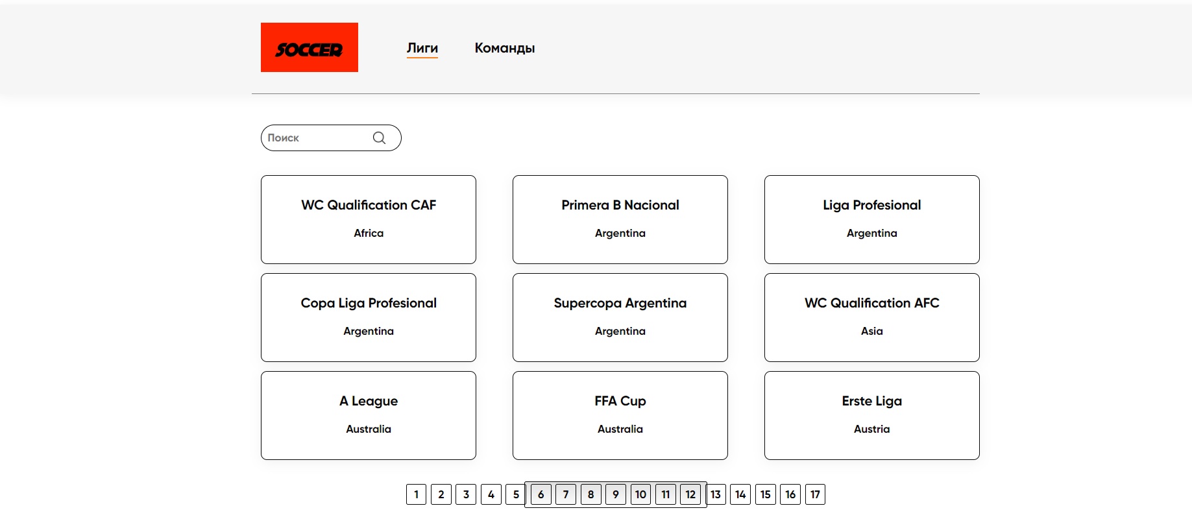Viewport: 1192px width, 519px height.
Task: Select the Primera B Nacional card
Action: 620,219
